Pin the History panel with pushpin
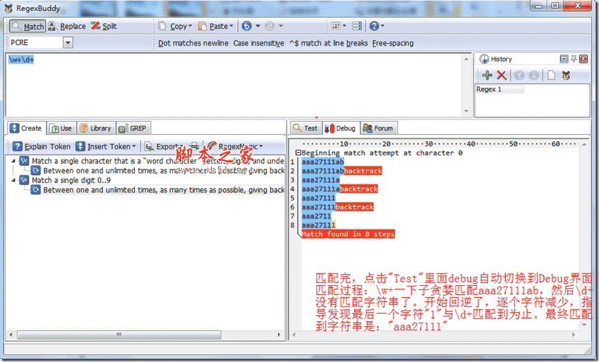Image resolution: width=599 pixels, height=362 pixels. click(x=574, y=59)
